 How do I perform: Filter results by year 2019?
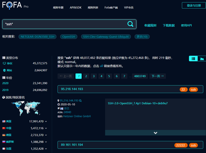[5, 90]
